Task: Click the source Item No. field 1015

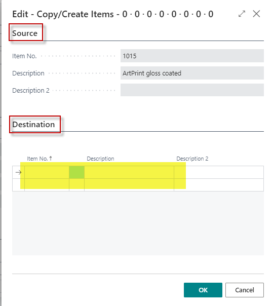Action: 192,56
